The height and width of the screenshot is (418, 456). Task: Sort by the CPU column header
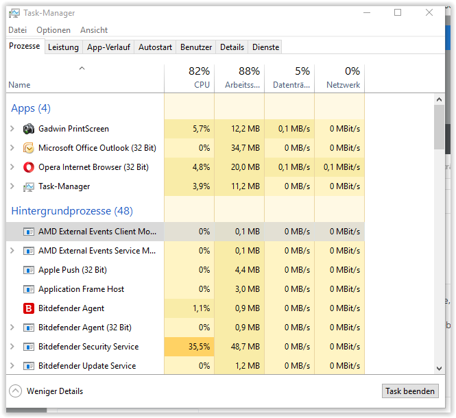(x=189, y=79)
